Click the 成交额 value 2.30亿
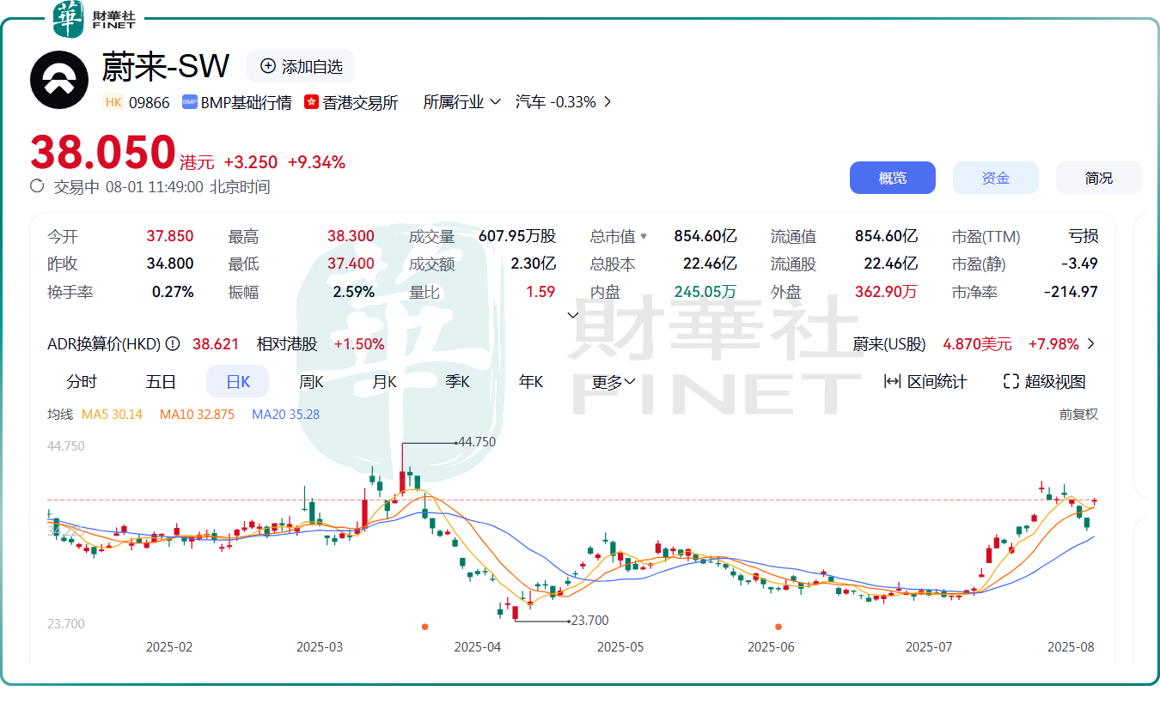Viewport: 1160px width, 703px height. [x=534, y=264]
